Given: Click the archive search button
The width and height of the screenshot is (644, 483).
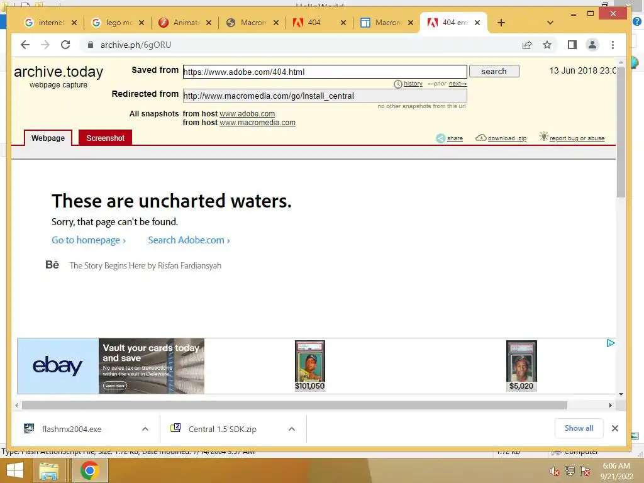Looking at the screenshot, I should (494, 72).
